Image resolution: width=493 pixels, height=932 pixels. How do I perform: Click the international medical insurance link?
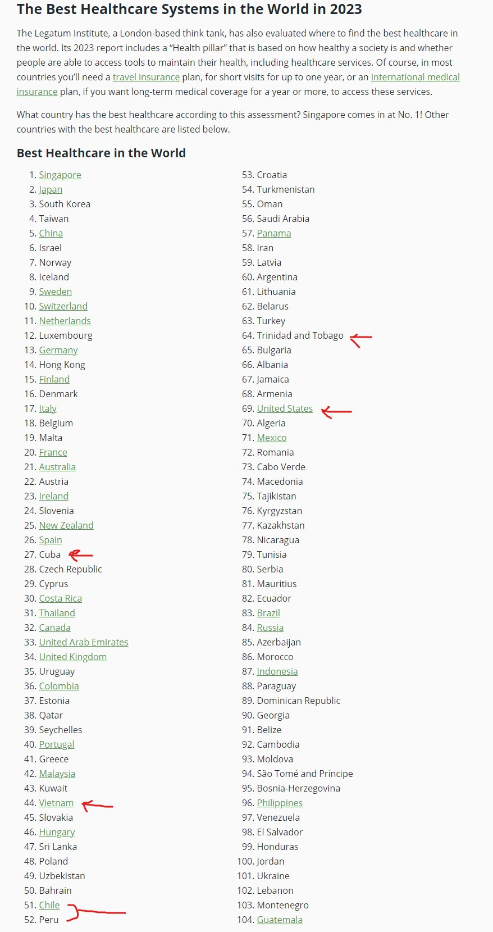pos(415,77)
